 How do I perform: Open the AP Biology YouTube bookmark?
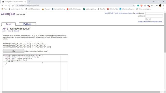[74, 9]
